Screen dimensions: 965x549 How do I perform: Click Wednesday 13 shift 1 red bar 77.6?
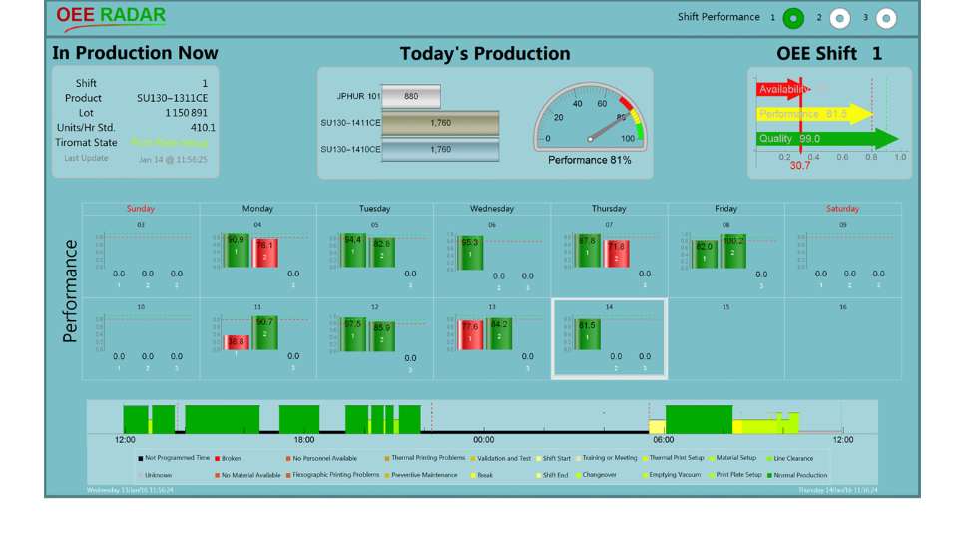pyautogui.click(x=470, y=336)
